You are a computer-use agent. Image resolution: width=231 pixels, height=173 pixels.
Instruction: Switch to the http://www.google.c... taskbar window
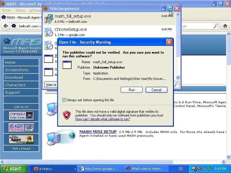pos(100,169)
